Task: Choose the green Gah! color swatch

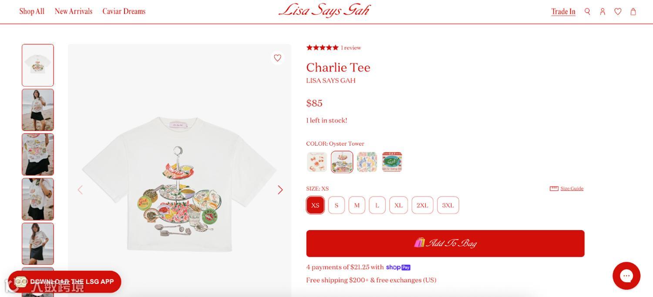Action: click(x=392, y=162)
